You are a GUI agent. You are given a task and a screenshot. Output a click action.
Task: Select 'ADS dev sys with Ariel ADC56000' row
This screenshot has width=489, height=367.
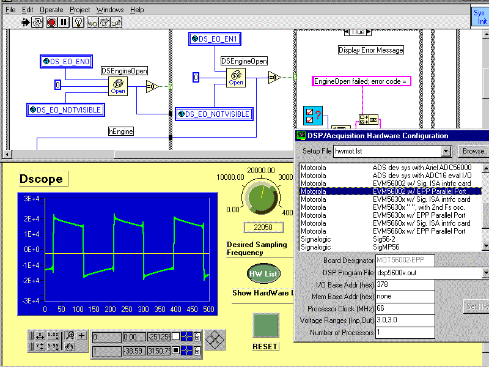tap(390, 168)
